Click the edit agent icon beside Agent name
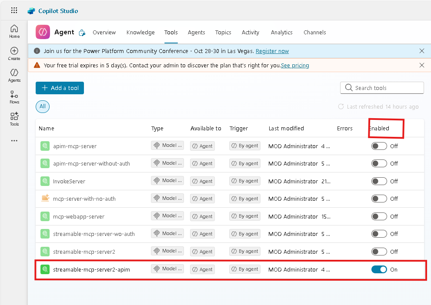 pyautogui.click(x=82, y=33)
